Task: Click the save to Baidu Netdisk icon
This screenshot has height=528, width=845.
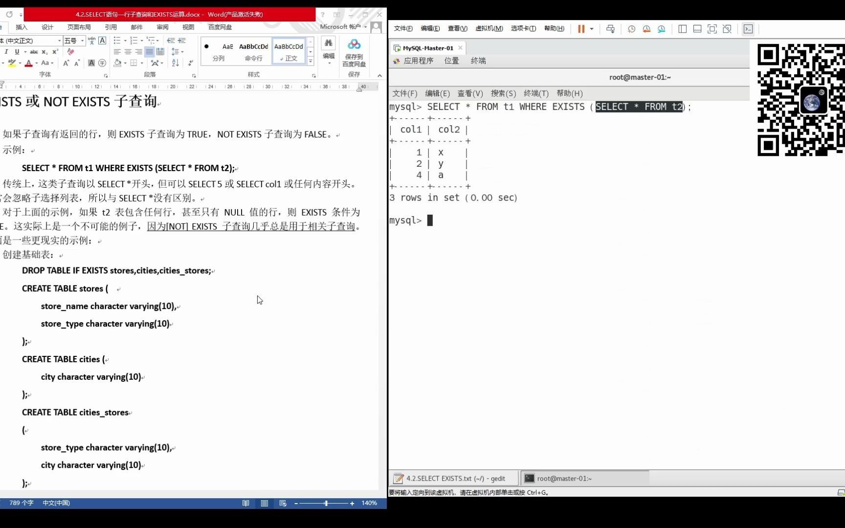Action: pos(354,52)
